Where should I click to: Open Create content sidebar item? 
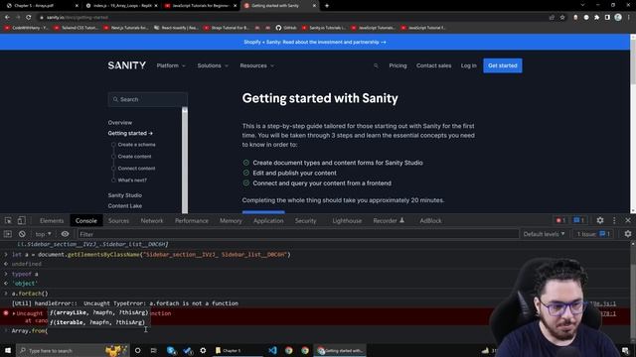click(134, 157)
